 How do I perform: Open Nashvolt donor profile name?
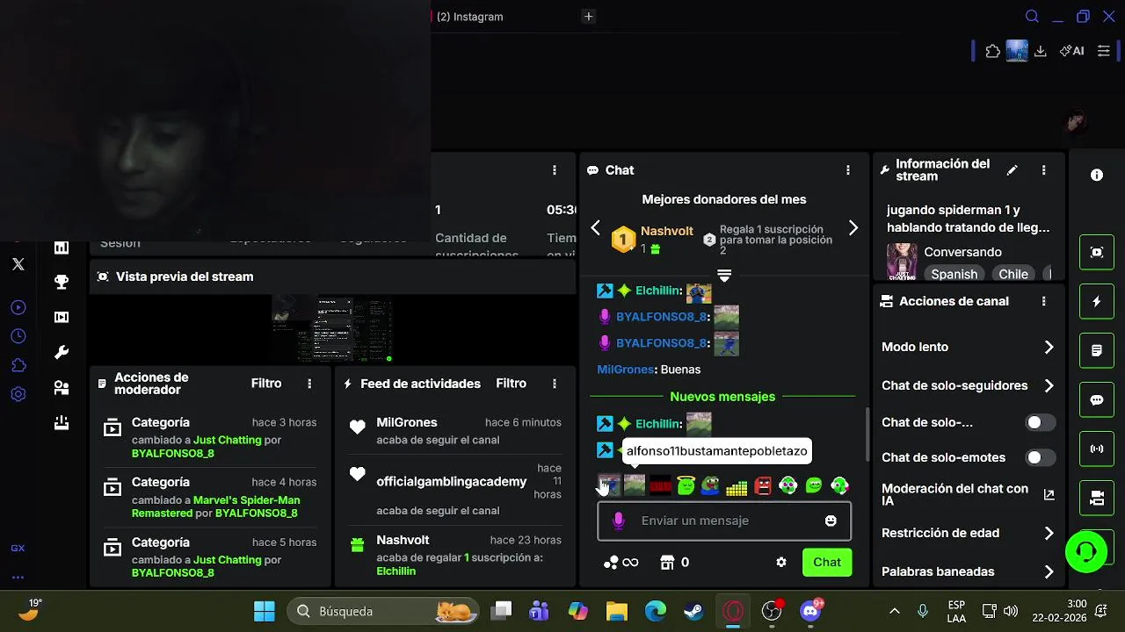click(x=667, y=231)
